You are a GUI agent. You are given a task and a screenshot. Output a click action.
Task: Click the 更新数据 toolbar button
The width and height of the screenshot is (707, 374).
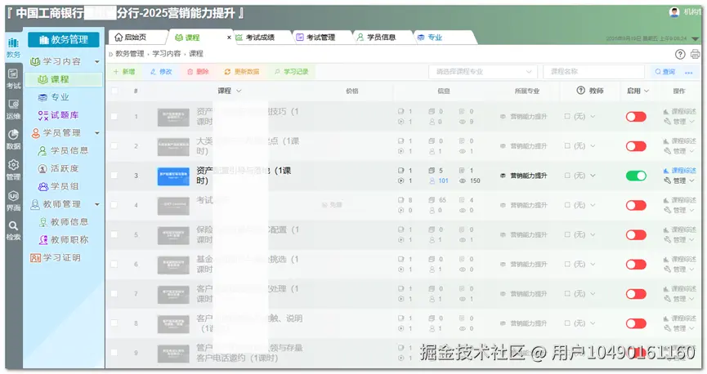(x=242, y=72)
